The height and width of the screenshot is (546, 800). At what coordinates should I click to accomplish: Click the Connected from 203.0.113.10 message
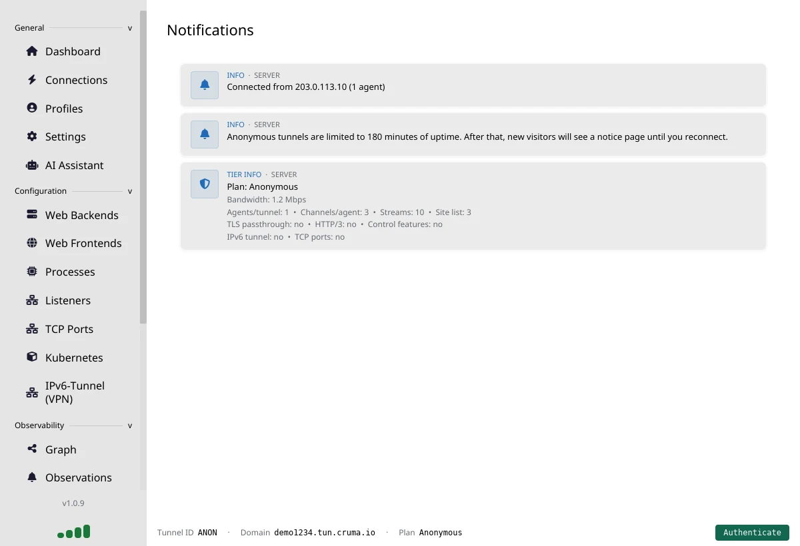tap(306, 87)
